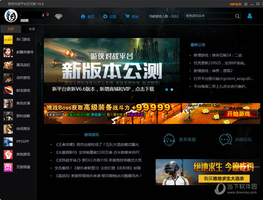Open the 屠龙战纪 game icon

click(8, 65)
